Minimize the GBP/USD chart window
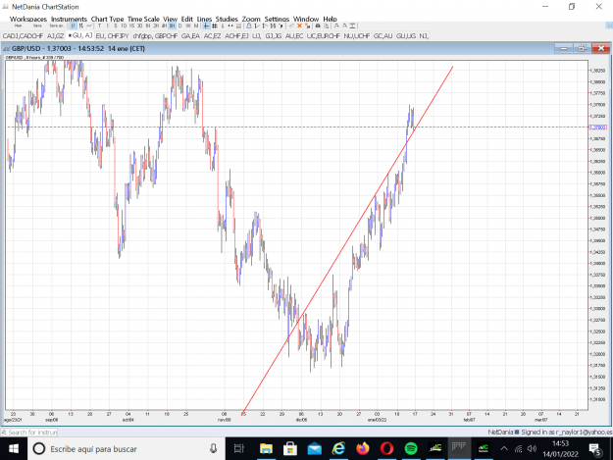 pyautogui.click(x=564, y=48)
